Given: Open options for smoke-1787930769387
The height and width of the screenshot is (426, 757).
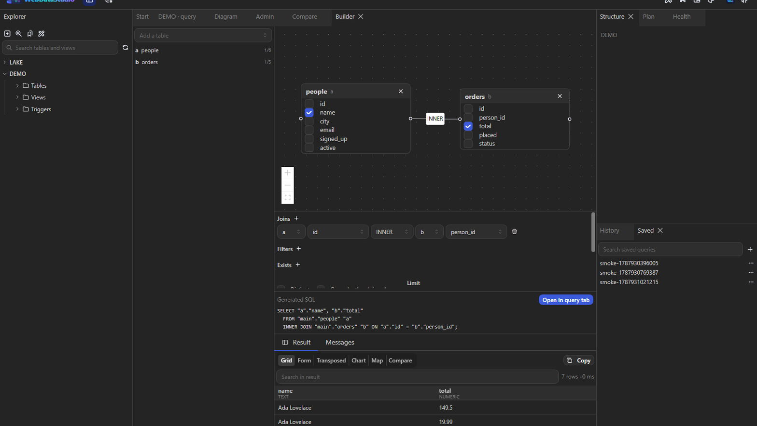Looking at the screenshot, I should [751, 273].
